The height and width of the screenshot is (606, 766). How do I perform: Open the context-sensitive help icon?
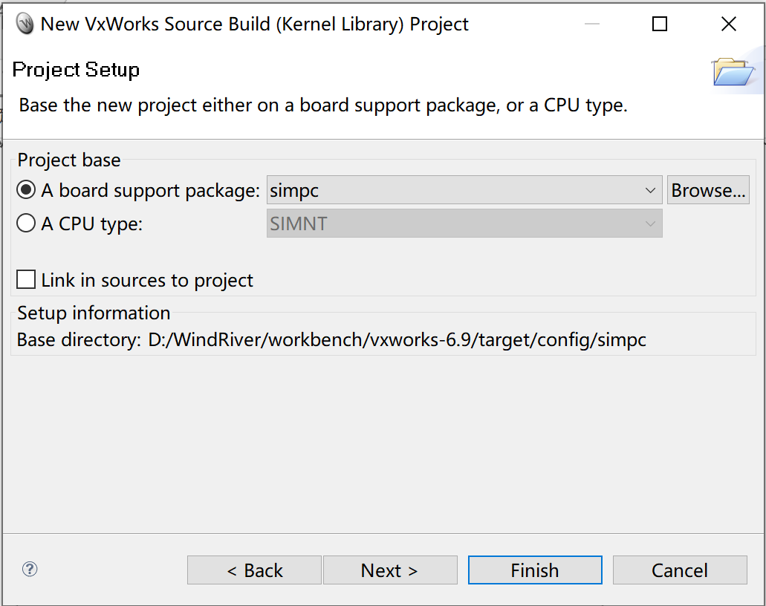point(30,570)
